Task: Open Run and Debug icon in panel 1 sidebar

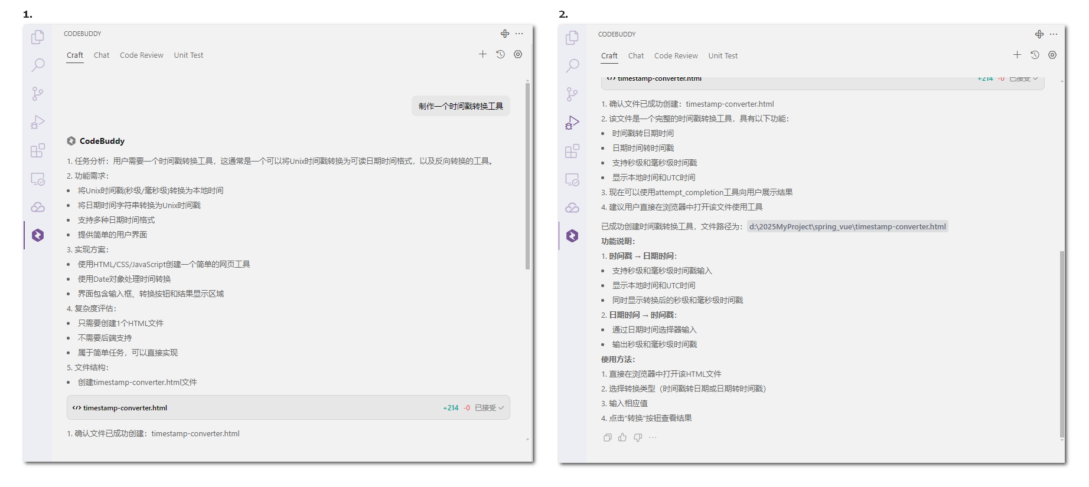Action: (x=38, y=121)
